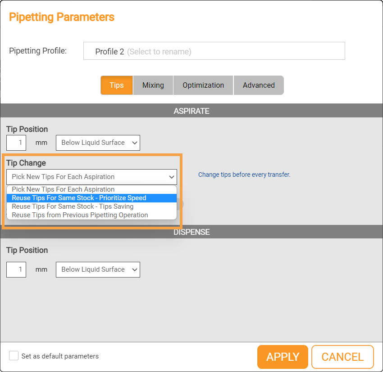
Task: Choose Reuse Tips from Previous Pipetting Operation
Action: point(80,215)
